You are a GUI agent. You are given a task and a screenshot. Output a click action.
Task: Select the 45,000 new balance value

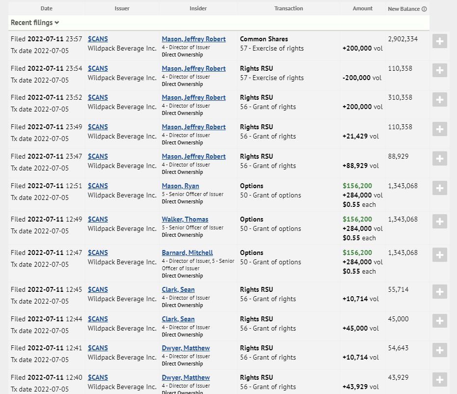[398, 319]
